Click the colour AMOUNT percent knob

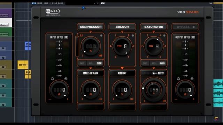point(122,90)
